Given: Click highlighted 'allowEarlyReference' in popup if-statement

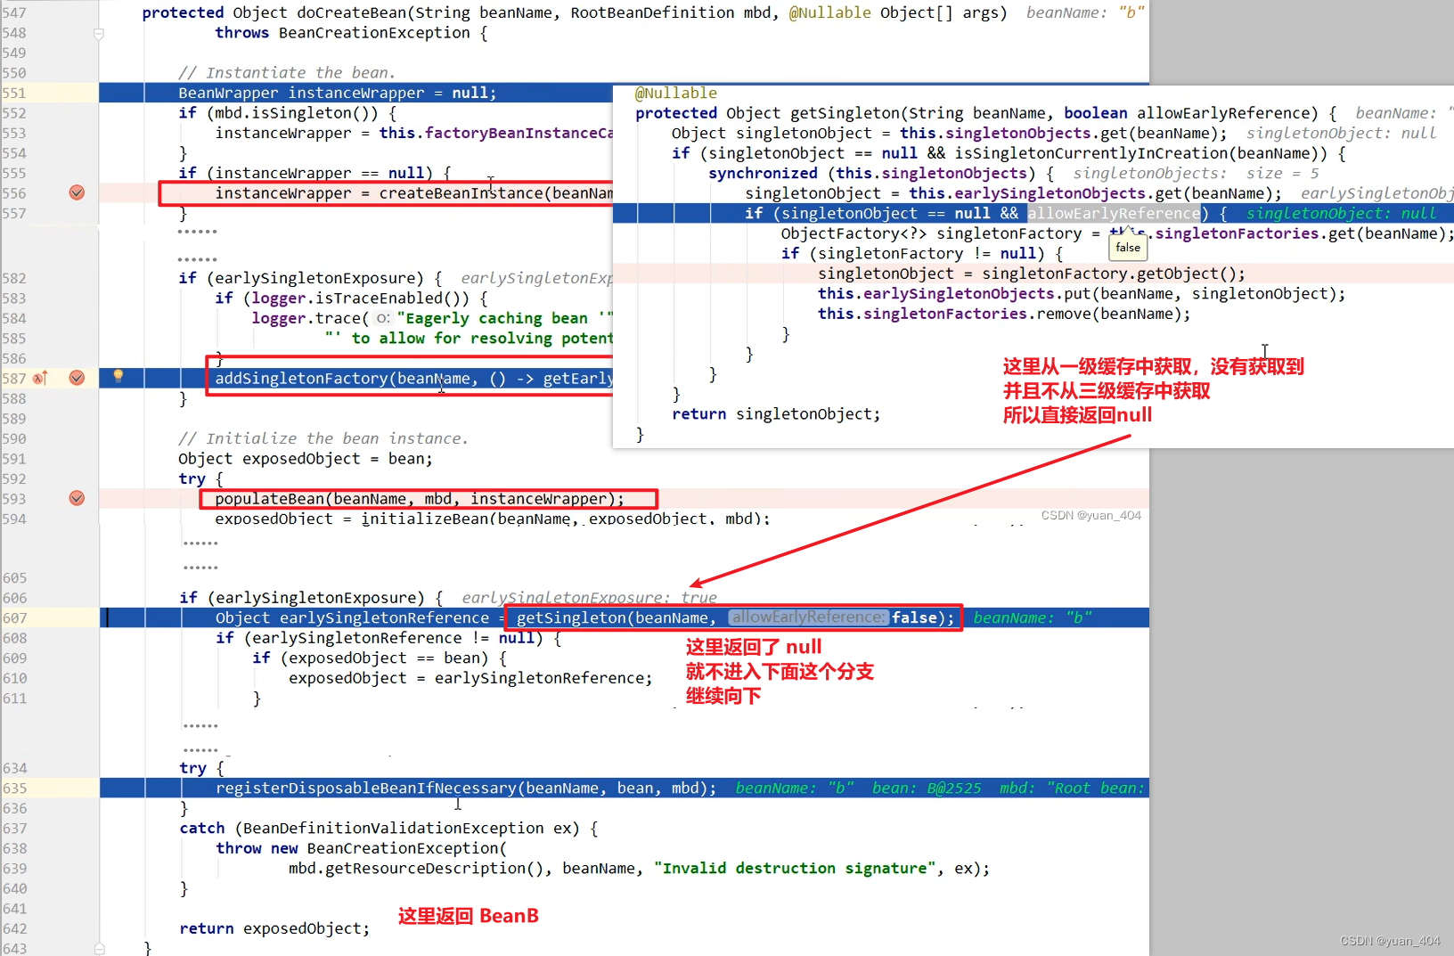Looking at the screenshot, I should [1114, 214].
